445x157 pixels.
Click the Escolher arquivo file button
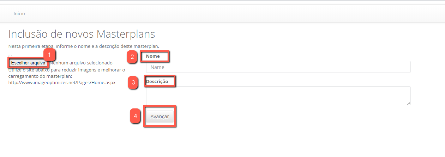point(28,63)
